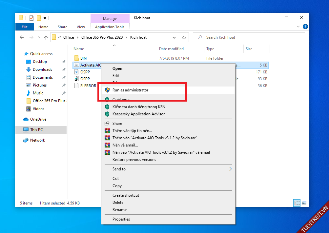Viewport: 329px width, 233px height.
Task: Open the BIN folder
Action: point(83,58)
